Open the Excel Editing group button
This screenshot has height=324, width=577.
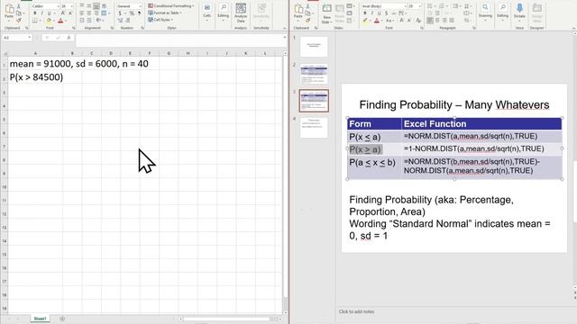pos(223,12)
